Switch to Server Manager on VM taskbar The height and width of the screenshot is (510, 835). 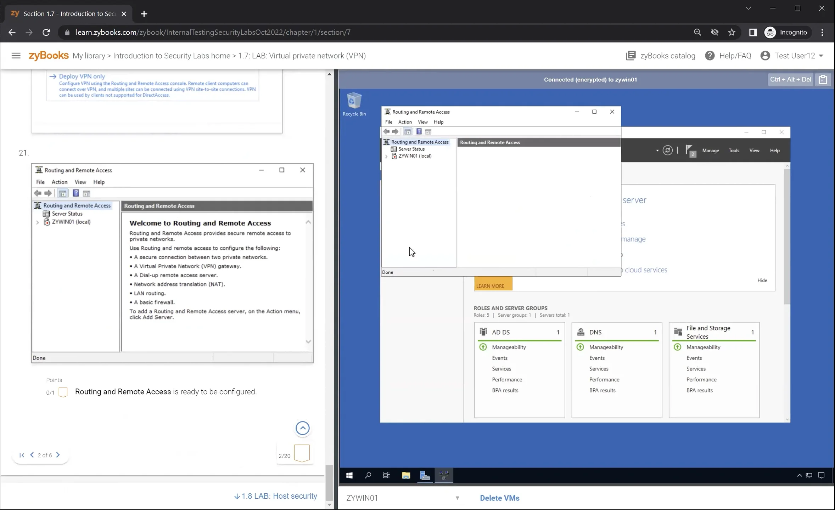click(425, 476)
